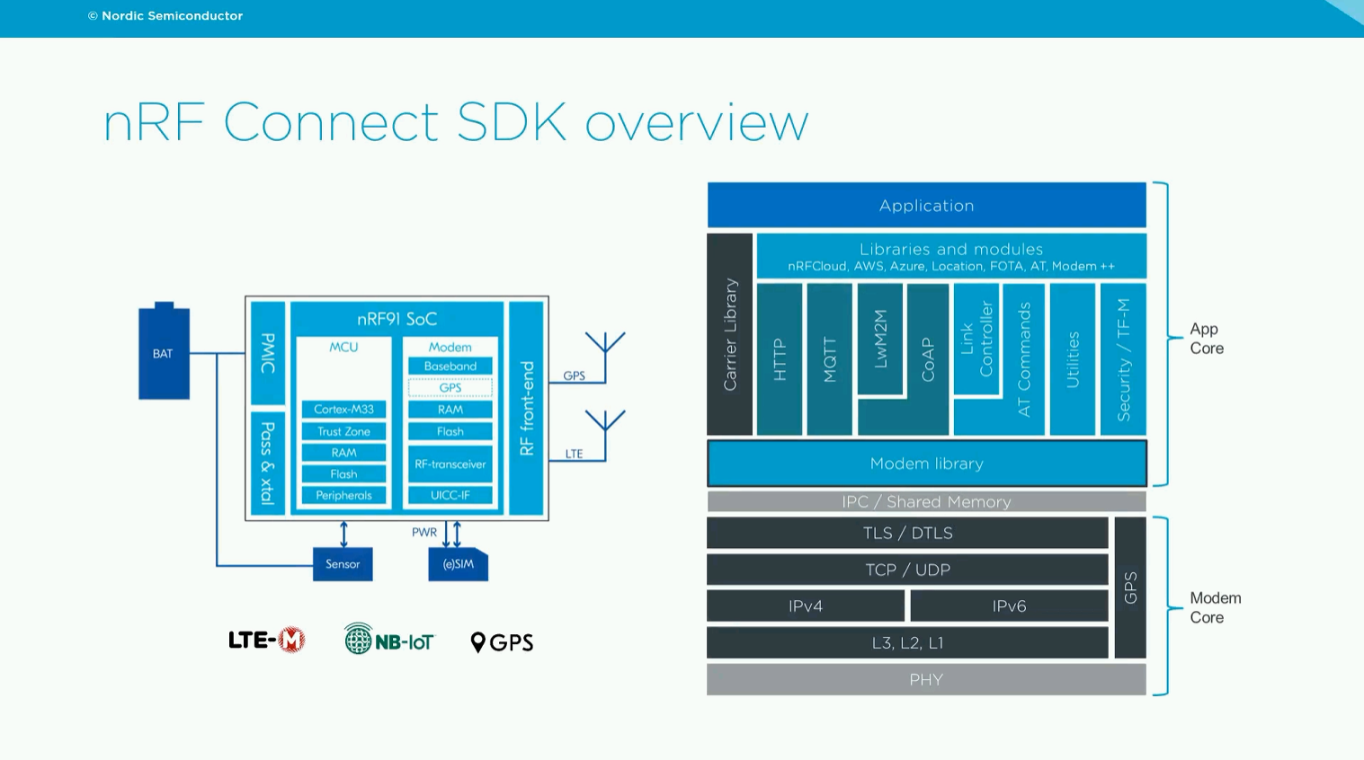This screenshot has height=760, width=1364.
Task: Click the RAM block under MCU
Action: [343, 453]
